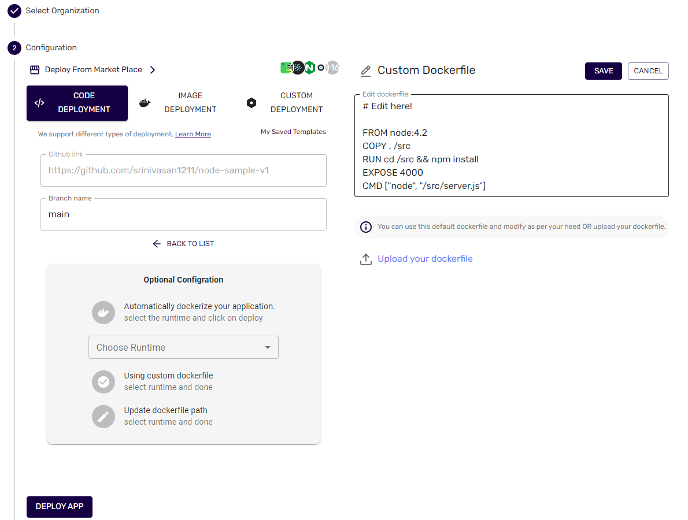Click the back arrow on 'BACK TO LIST'

pos(156,243)
